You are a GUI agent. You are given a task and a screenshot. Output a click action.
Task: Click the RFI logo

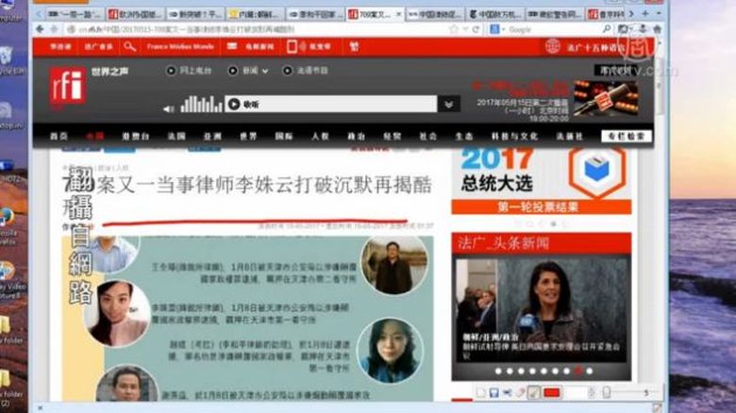(x=68, y=86)
